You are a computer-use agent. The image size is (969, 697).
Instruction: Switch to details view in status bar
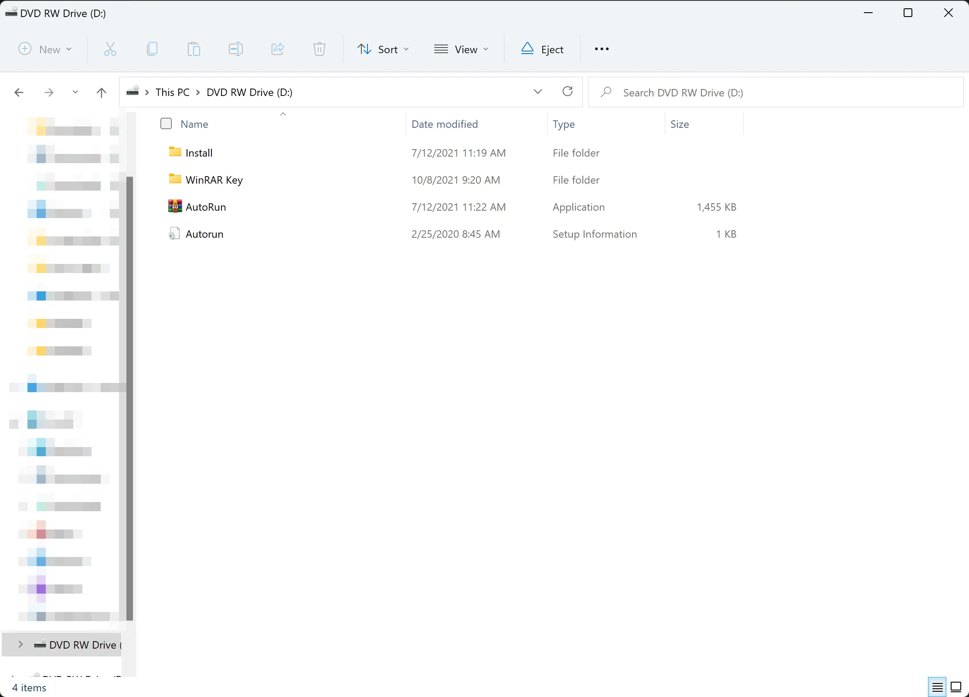[937, 687]
